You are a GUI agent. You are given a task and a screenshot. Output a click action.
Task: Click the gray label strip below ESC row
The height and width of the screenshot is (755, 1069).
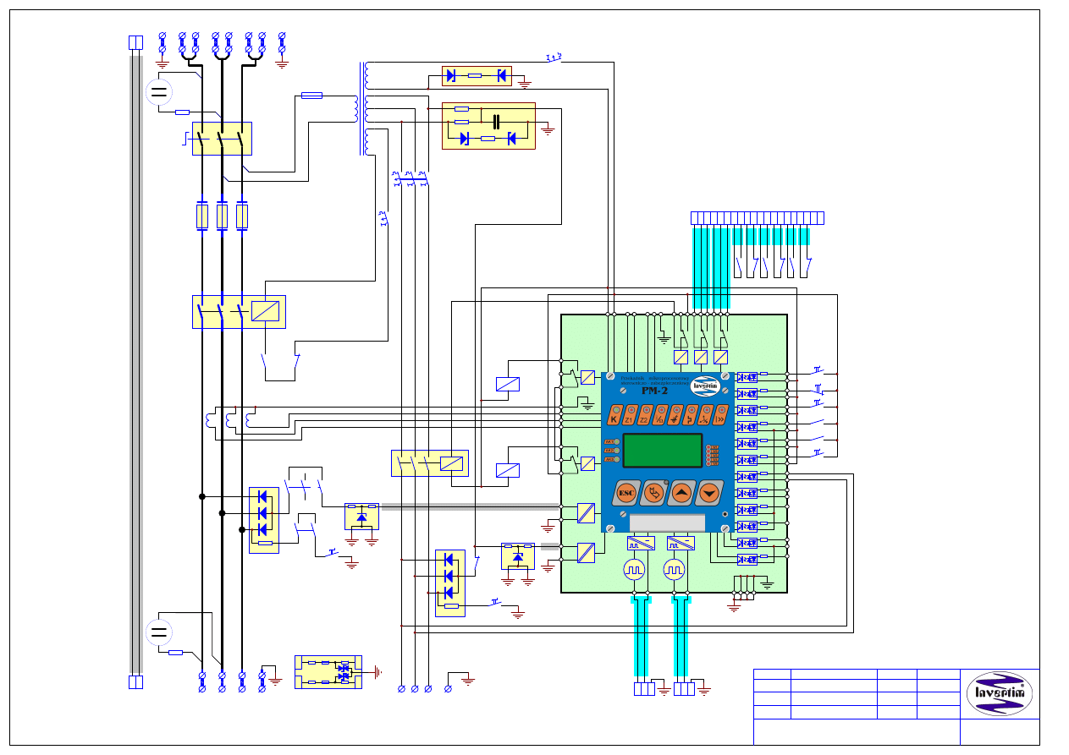pyautogui.click(x=667, y=521)
